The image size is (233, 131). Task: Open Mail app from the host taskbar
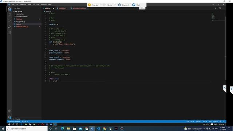[x=80, y=128]
